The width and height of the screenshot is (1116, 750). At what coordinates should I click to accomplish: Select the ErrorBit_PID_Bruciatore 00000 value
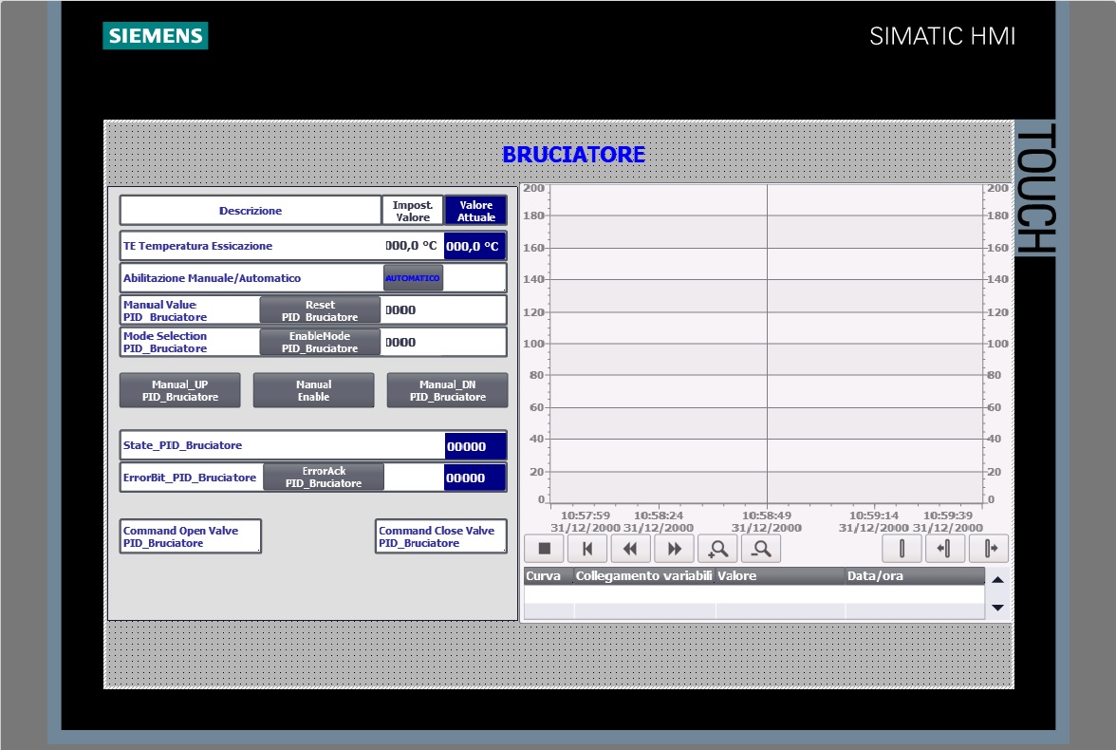pyautogui.click(x=475, y=478)
